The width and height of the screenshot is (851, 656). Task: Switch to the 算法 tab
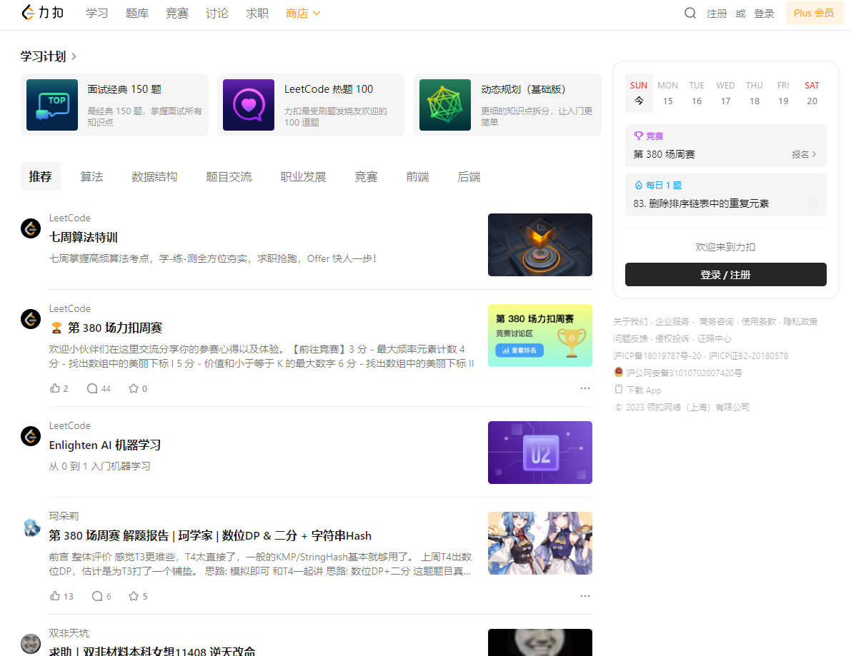click(91, 177)
